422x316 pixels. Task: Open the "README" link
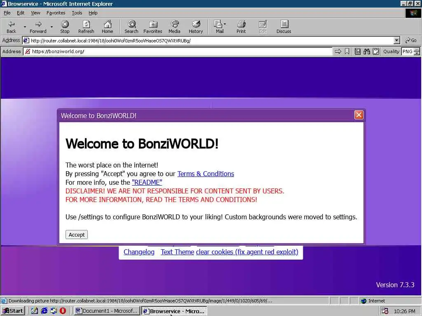[x=147, y=182]
